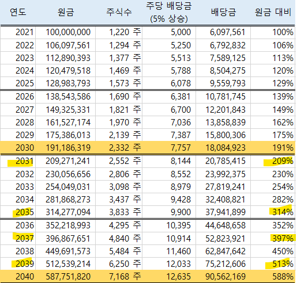Click principal cell 120,479,518
Viewport: 297px width, 283px height.
pos(68,71)
